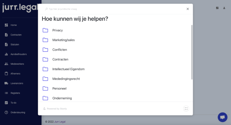Open the Intellectueel Eigendom folder icon
Viewport: 231px width, 125px height.
(x=45, y=69)
